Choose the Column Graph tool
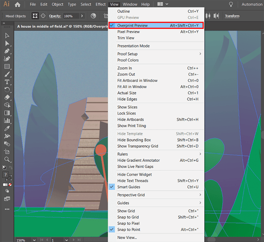 [7, 120]
